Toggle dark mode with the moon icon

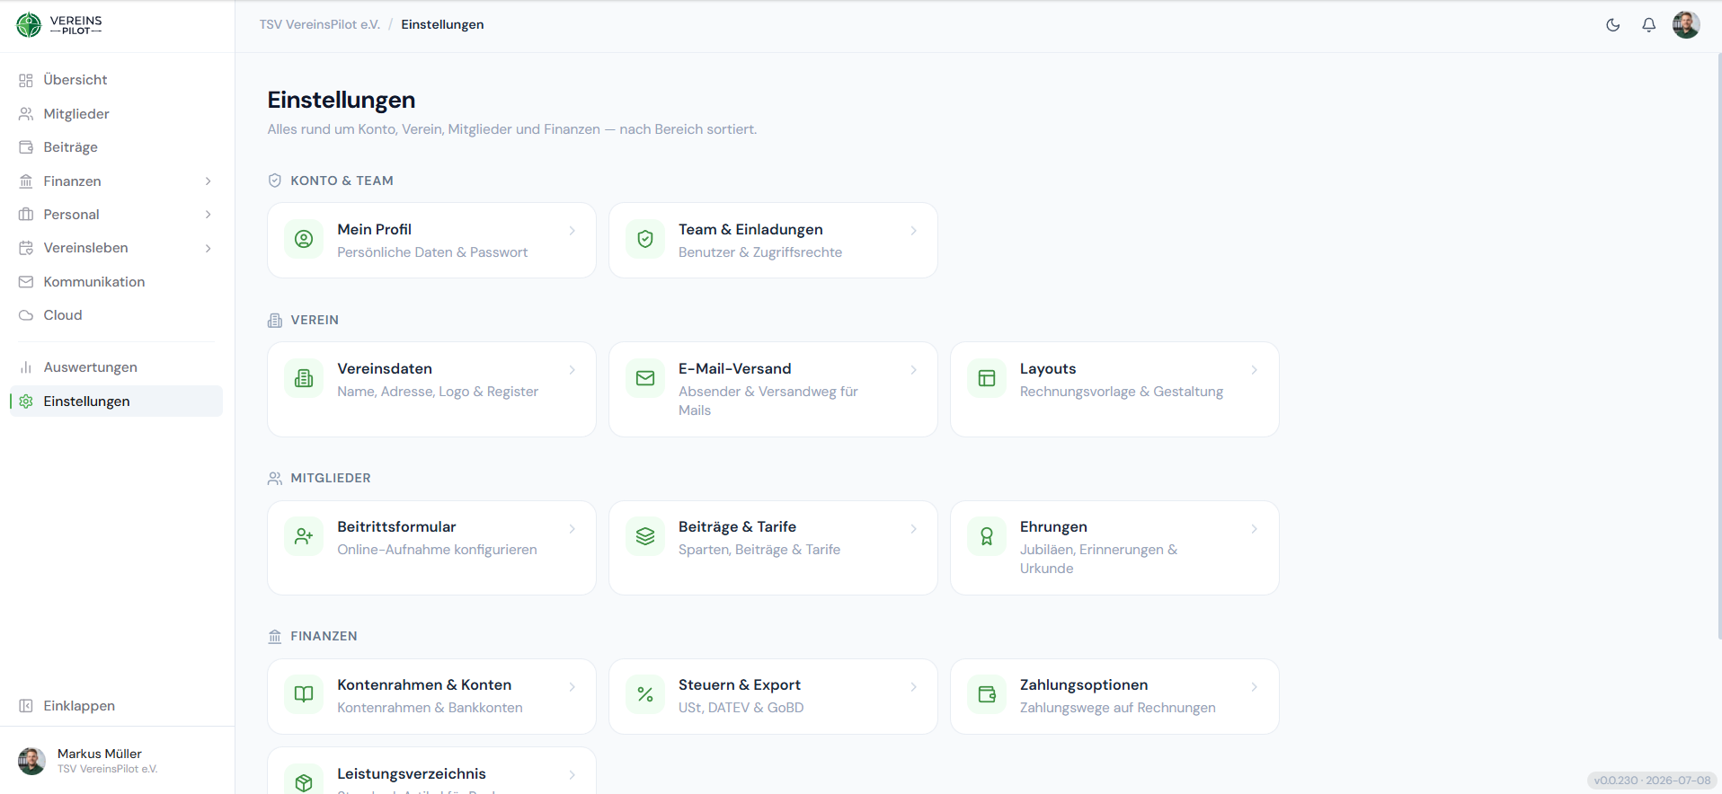[x=1613, y=25]
